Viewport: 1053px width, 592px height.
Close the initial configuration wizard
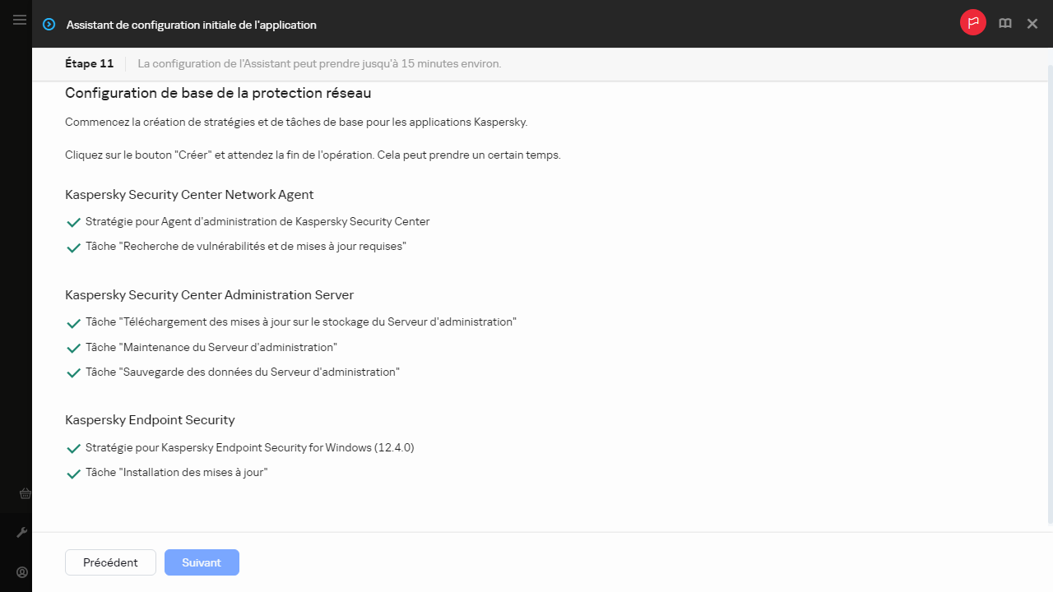click(1032, 24)
